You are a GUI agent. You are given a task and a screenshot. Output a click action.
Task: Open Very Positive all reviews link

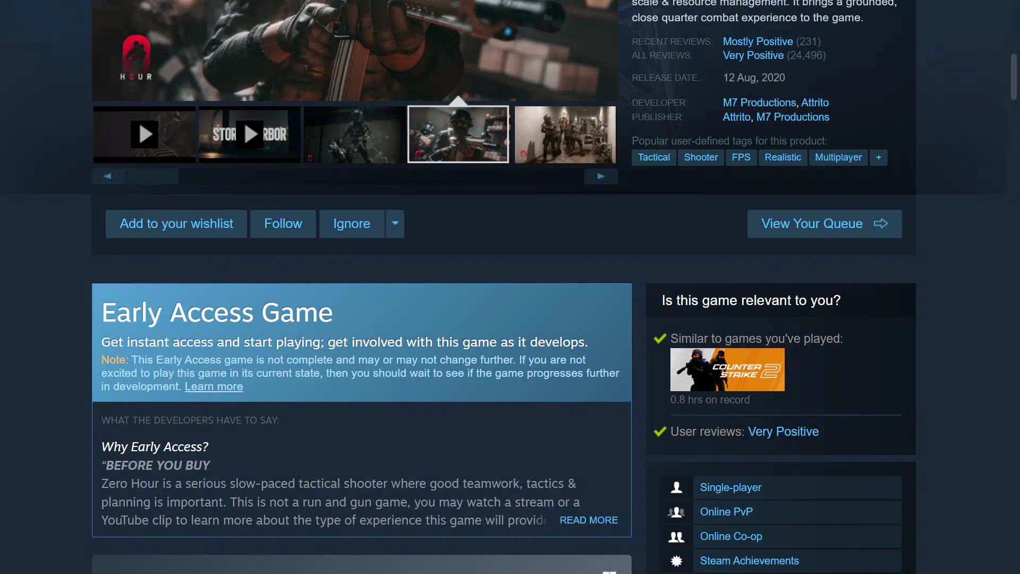point(753,55)
